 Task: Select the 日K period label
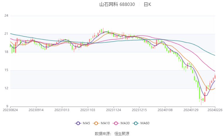(x=147, y=4)
